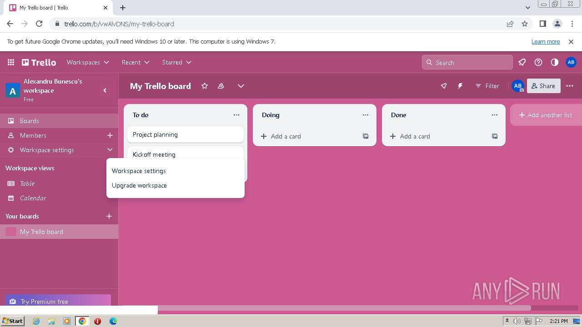The height and width of the screenshot is (327, 582).
Task: Select Upgrade workspace popup entry
Action: click(176, 185)
